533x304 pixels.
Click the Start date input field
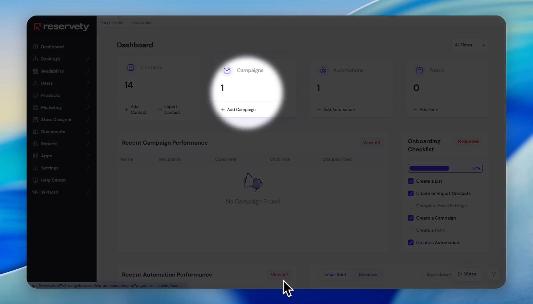438,274
